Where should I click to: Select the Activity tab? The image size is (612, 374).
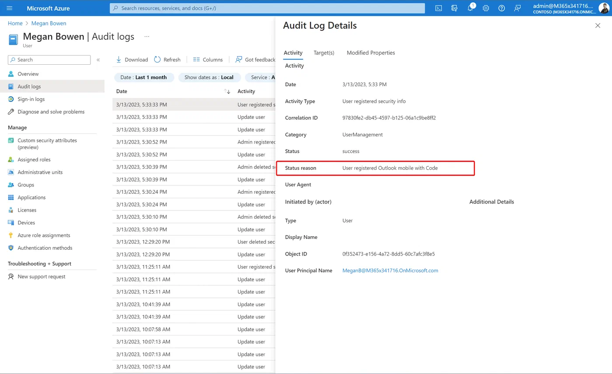pyautogui.click(x=293, y=52)
